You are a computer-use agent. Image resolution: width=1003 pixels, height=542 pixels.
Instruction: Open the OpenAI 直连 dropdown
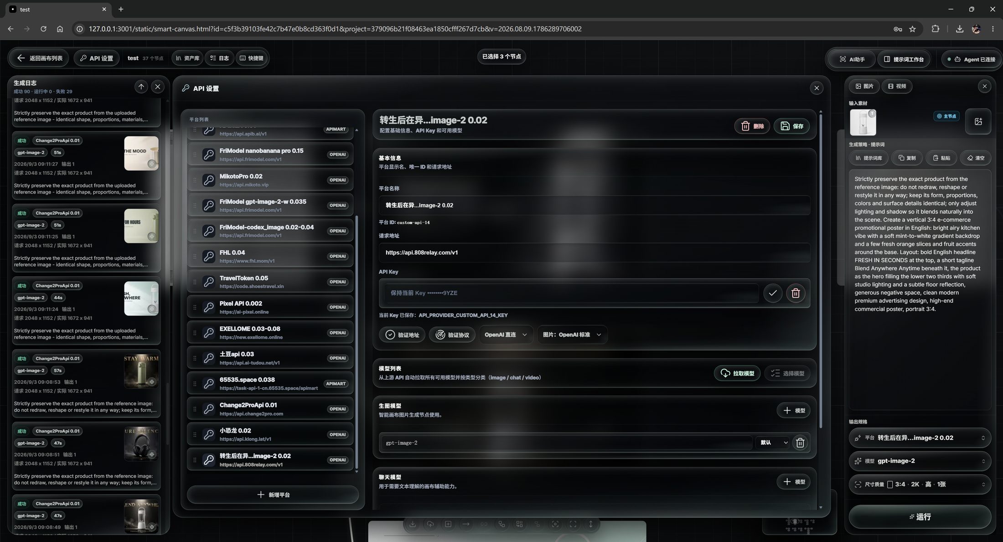tap(506, 335)
